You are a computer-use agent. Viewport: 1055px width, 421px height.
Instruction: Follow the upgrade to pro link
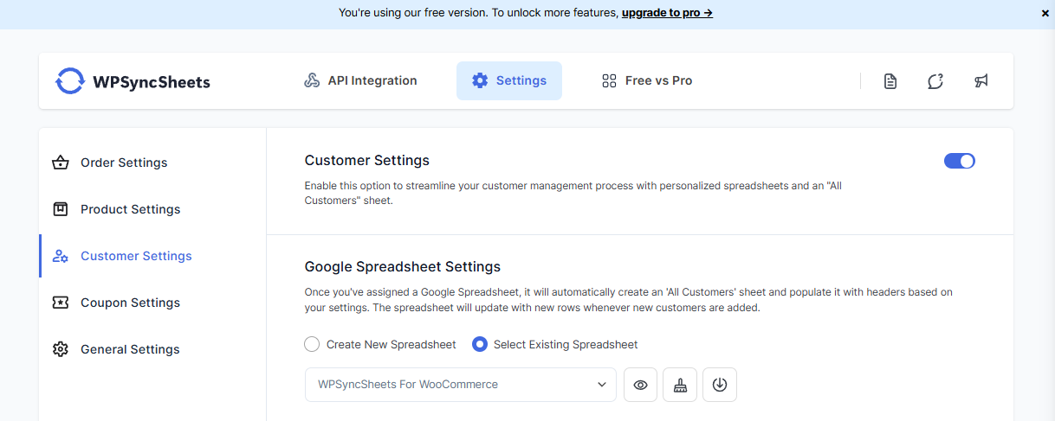[x=667, y=13]
